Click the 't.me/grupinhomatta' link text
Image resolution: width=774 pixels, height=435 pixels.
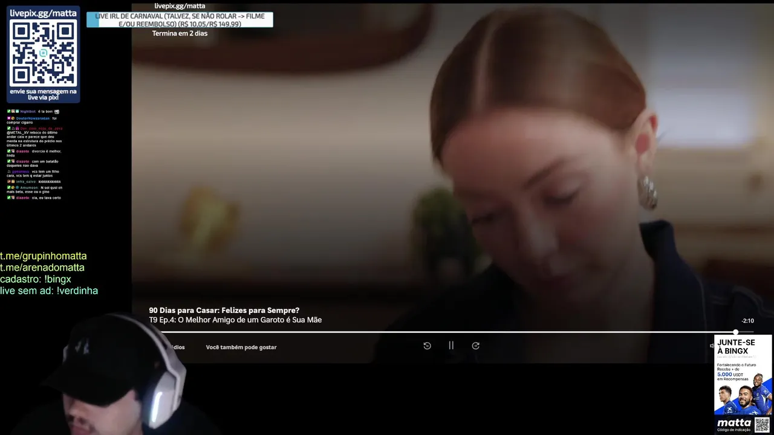pyautogui.click(x=44, y=256)
